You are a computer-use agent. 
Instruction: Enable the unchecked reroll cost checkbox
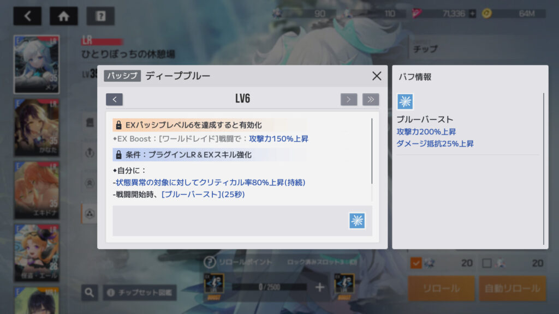[486, 263]
